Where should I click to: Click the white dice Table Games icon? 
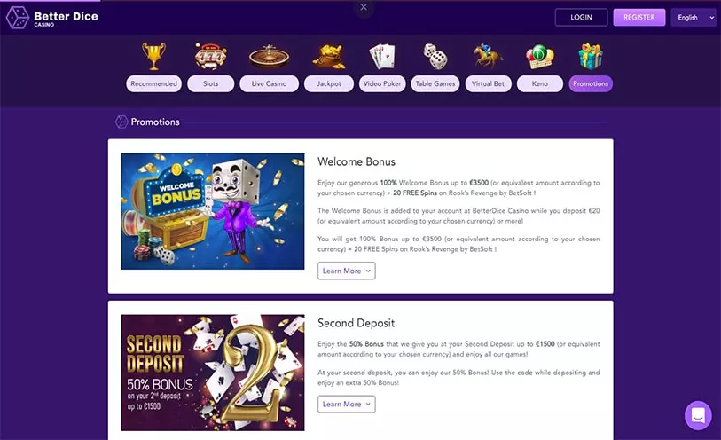click(435, 57)
